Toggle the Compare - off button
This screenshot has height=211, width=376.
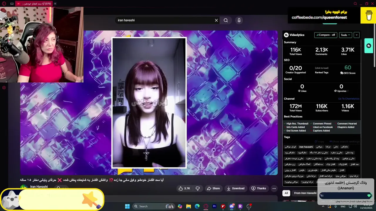(x=325, y=35)
